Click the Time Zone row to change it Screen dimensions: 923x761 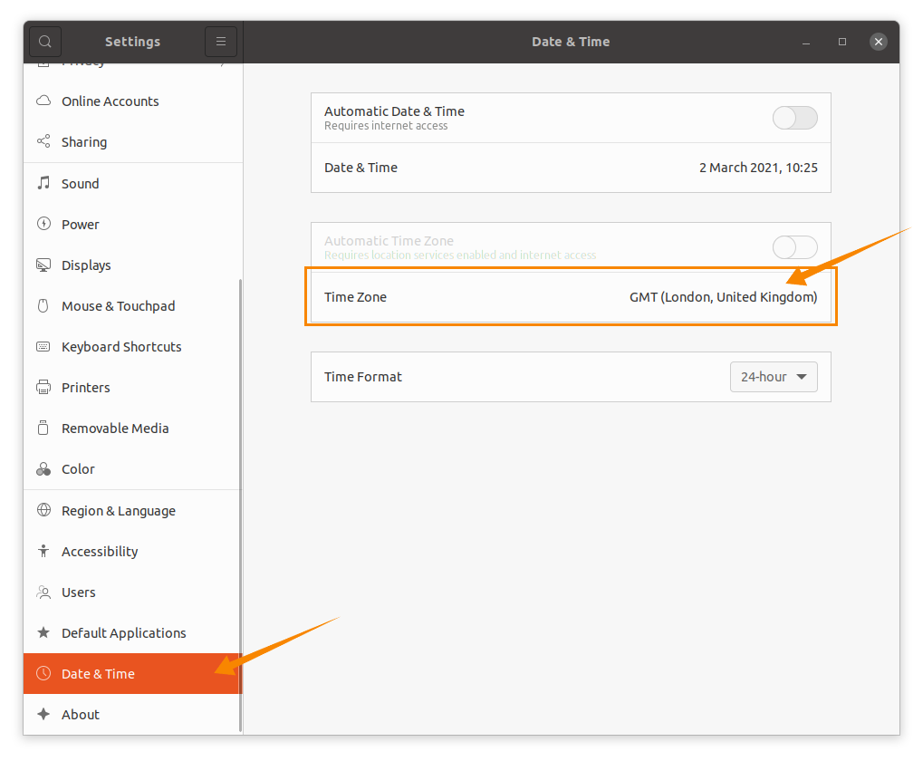pos(571,297)
